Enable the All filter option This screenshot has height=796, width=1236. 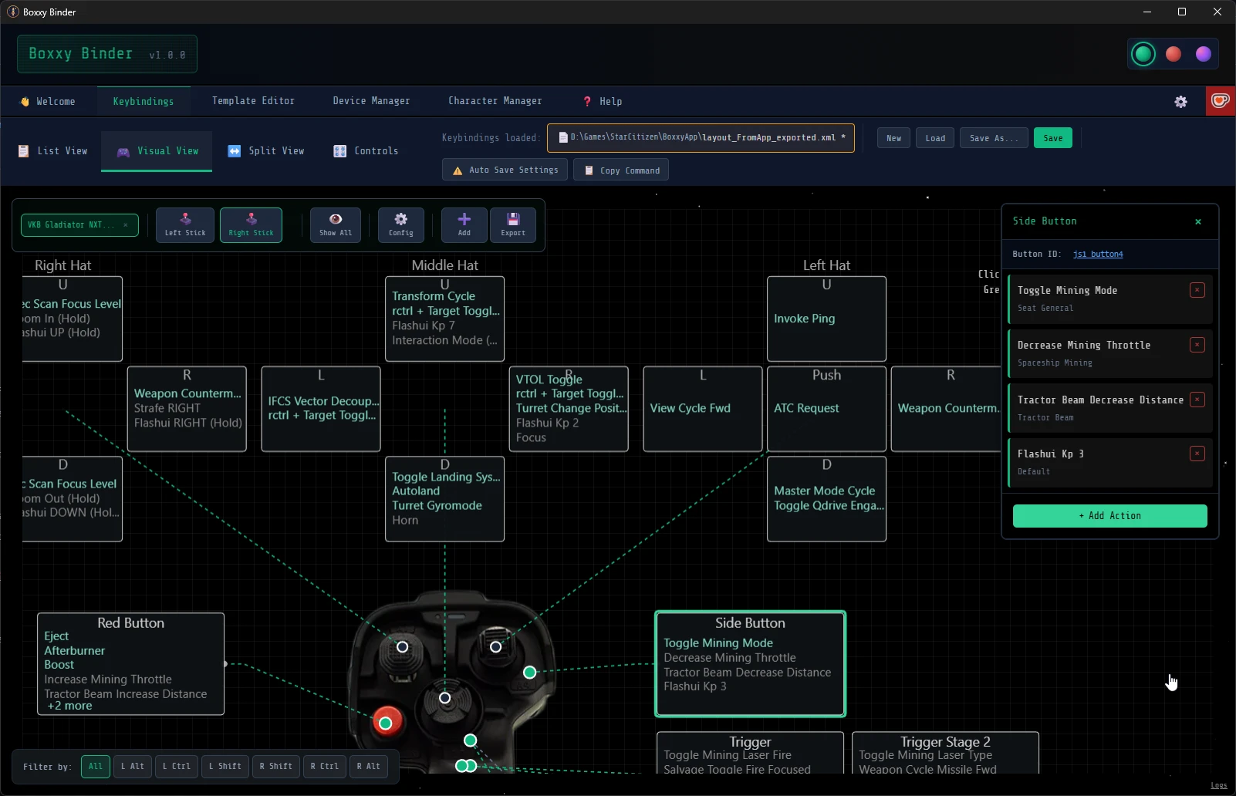tap(96, 767)
